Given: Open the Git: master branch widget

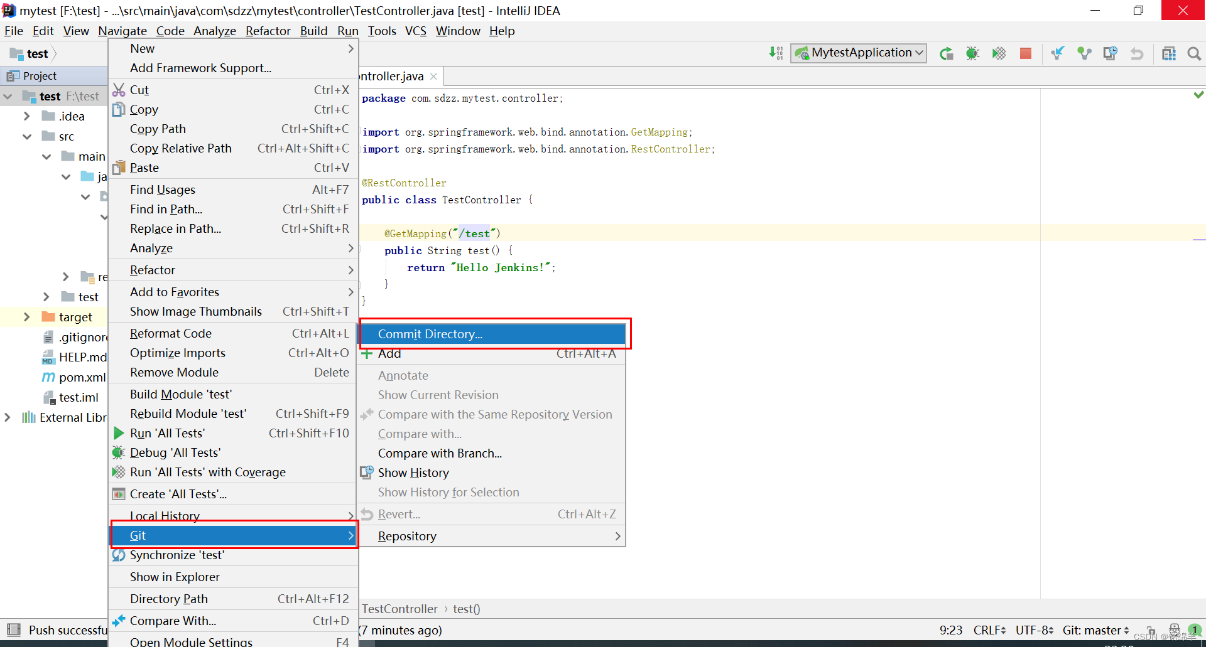Looking at the screenshot, I should [x=1095, y=630].
